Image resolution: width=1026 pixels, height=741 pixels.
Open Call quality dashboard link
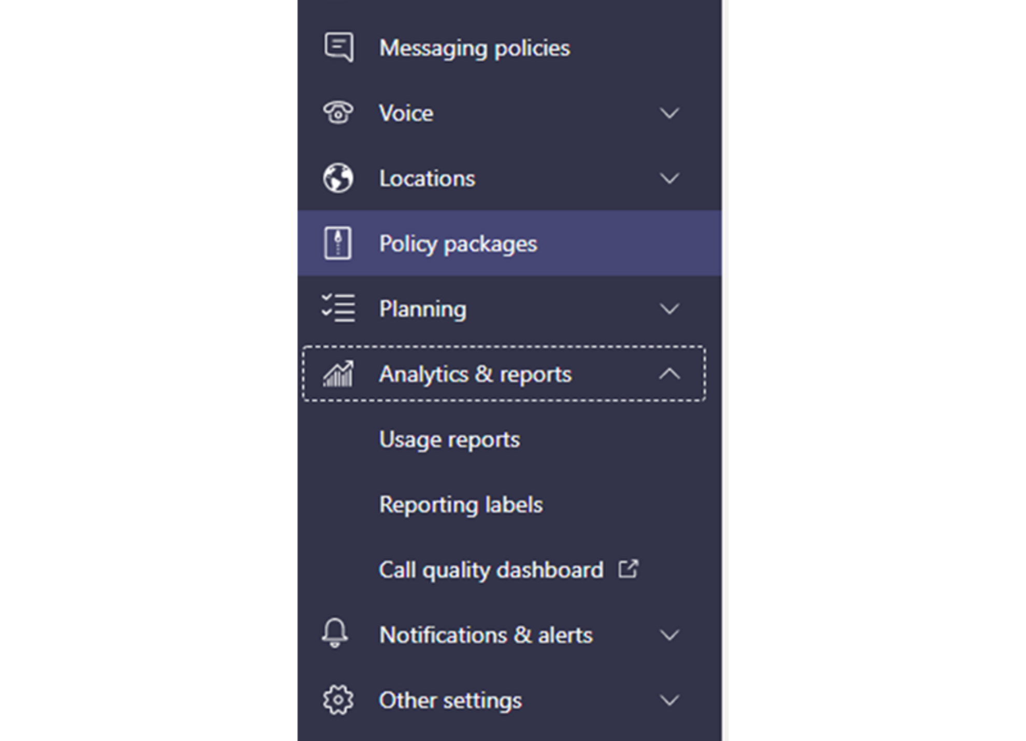click(491, 570)
